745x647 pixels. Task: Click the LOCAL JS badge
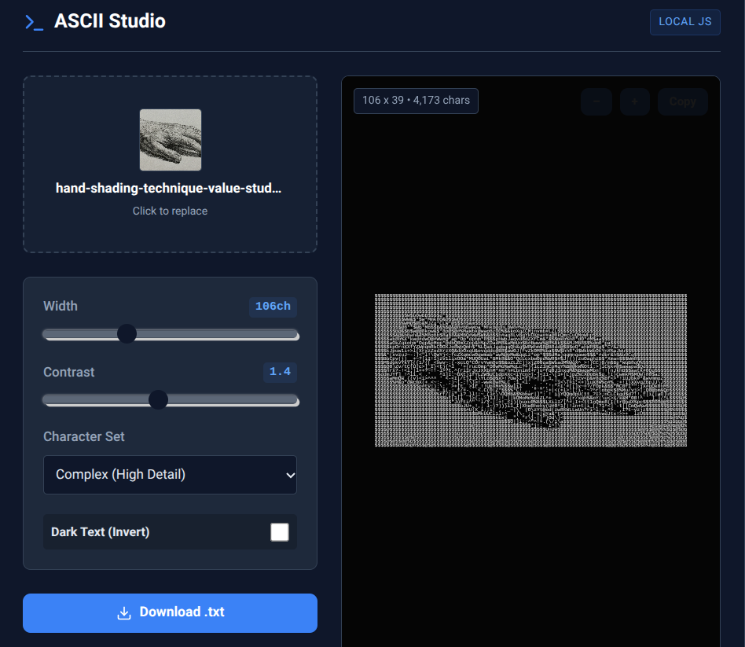coord(684,22)
